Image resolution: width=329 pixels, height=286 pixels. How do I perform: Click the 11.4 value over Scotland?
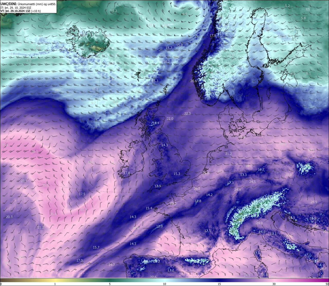coord(156,123)
